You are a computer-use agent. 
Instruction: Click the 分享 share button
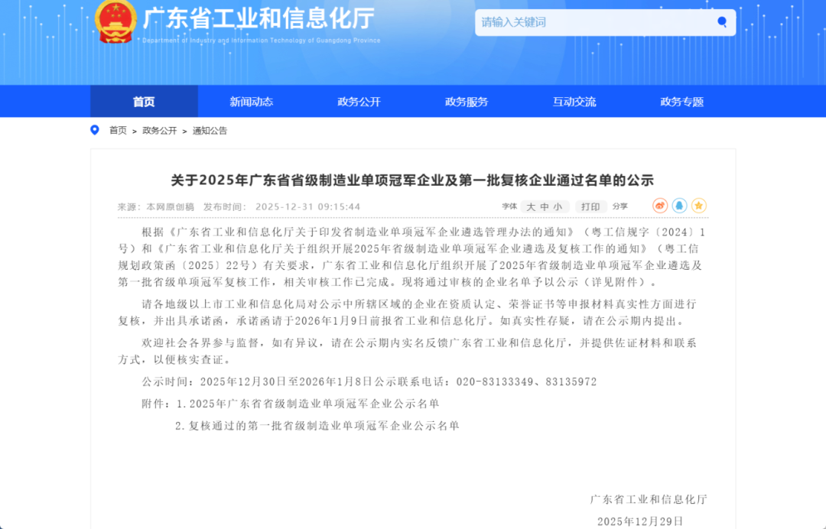coord(619,206)
